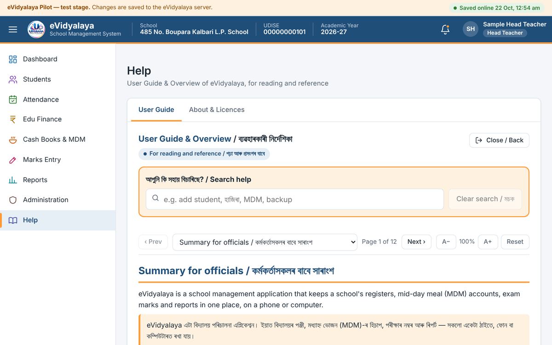Screen dimensions: 552x345
Task: Open Administration via its shield icon
Action: (13, 200)
